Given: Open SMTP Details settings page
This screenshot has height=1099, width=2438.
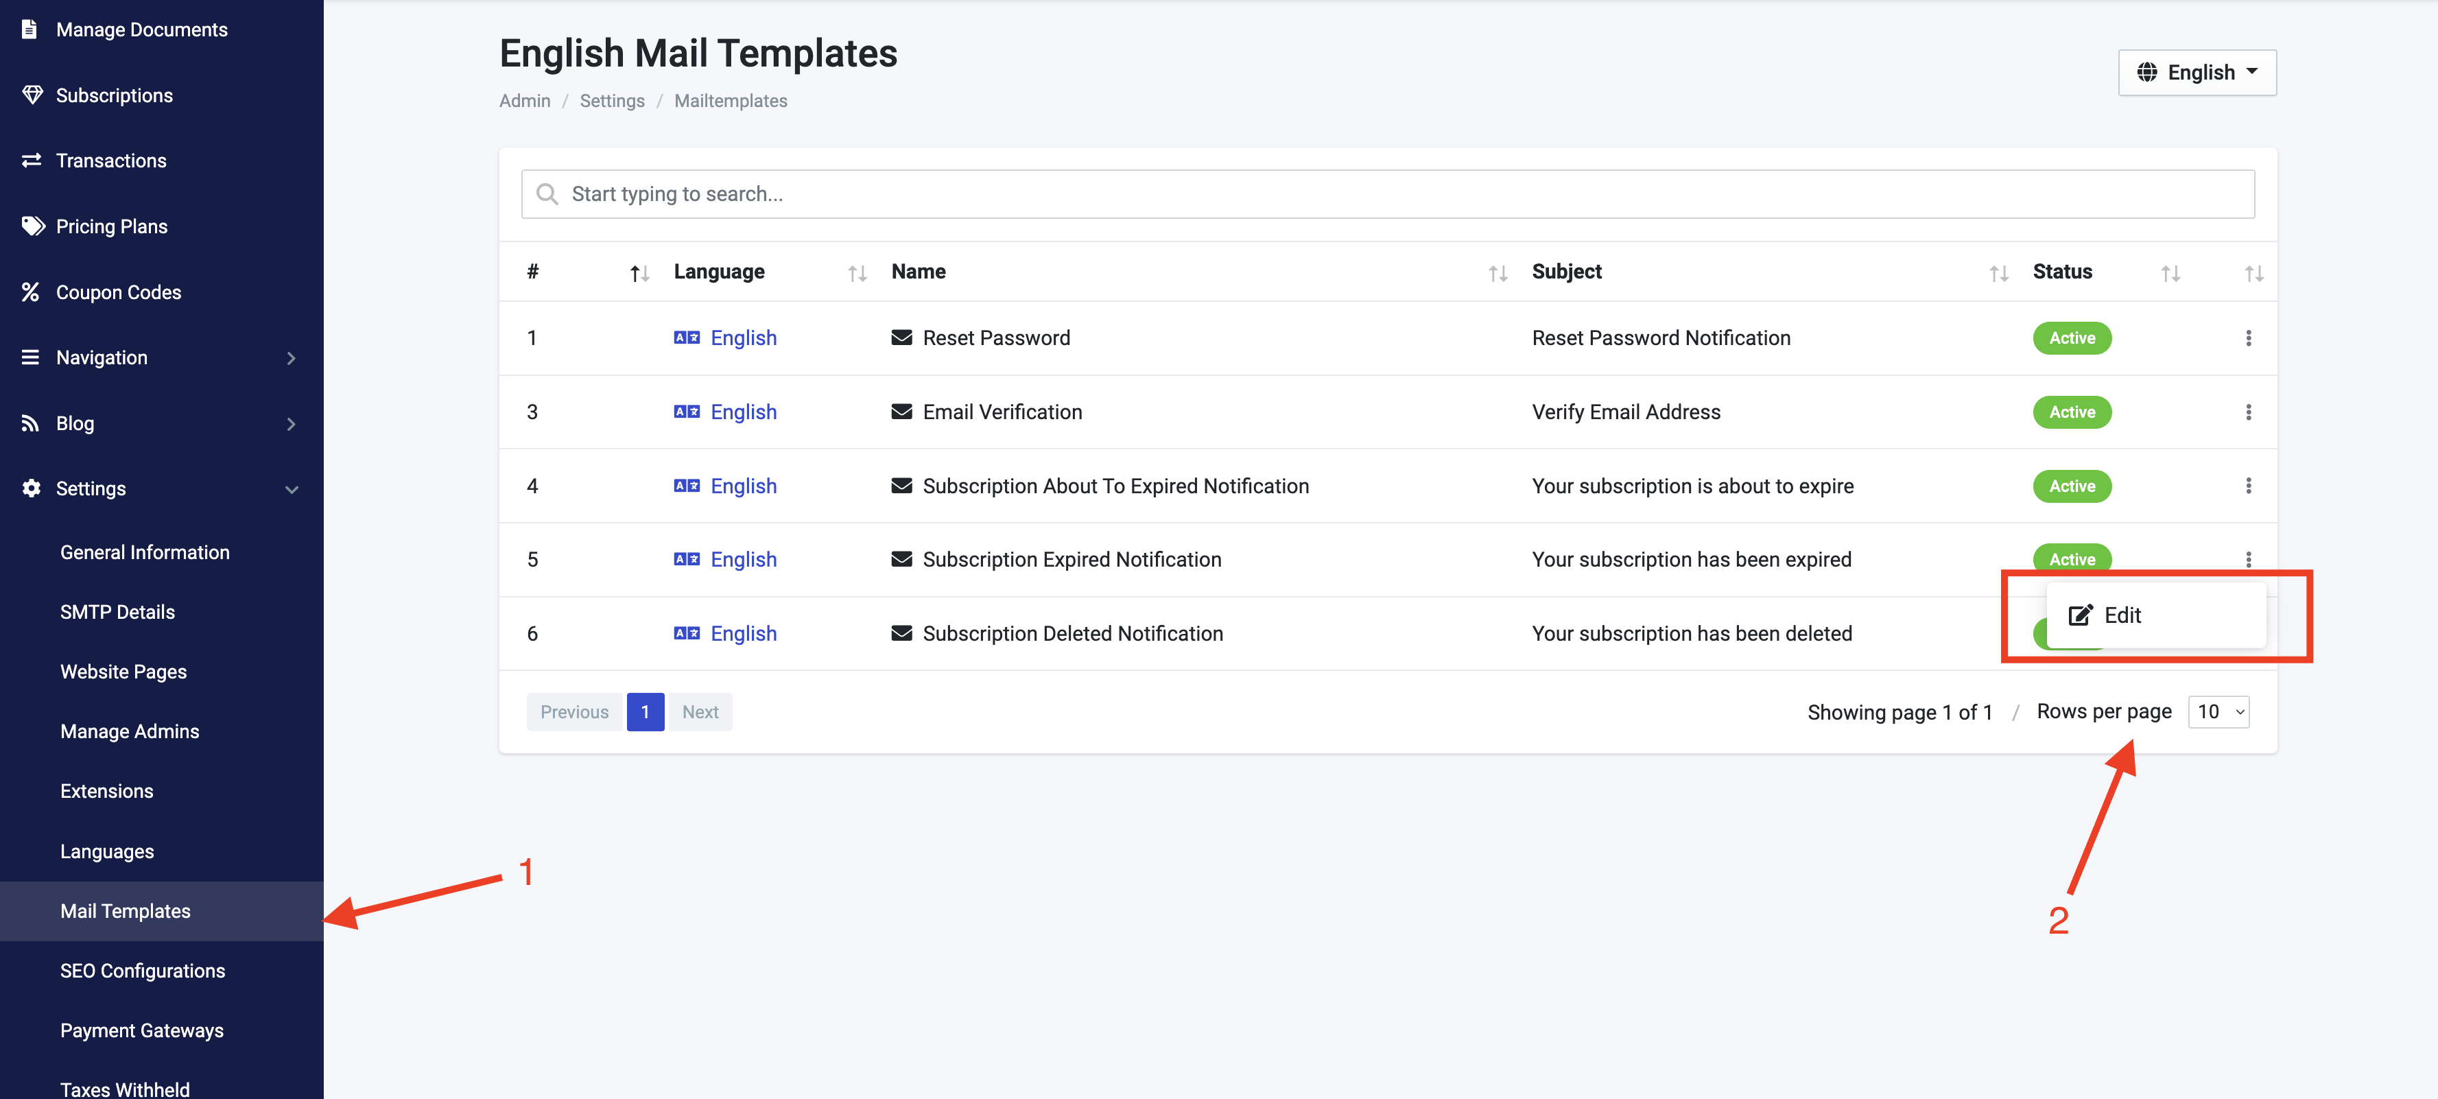Looking at the screenshot, I should pos(117,613).
